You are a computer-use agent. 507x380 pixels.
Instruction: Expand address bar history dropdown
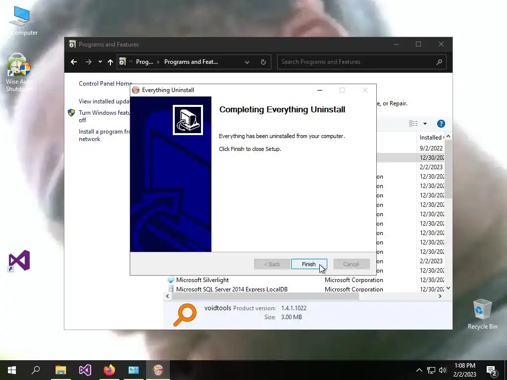[x=247, y=62]
